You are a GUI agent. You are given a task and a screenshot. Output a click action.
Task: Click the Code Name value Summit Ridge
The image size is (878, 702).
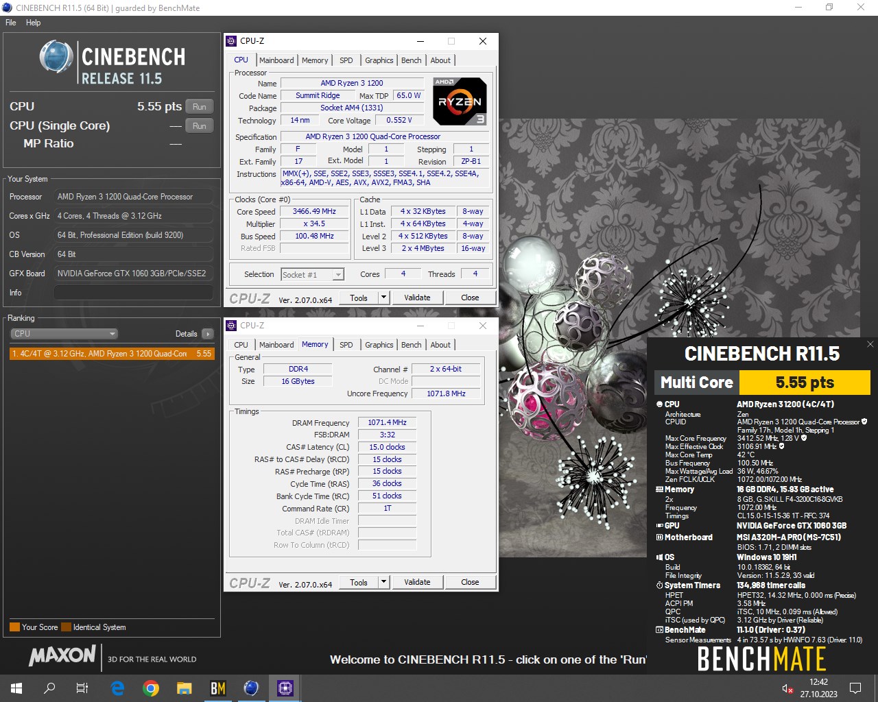point(318,95)
